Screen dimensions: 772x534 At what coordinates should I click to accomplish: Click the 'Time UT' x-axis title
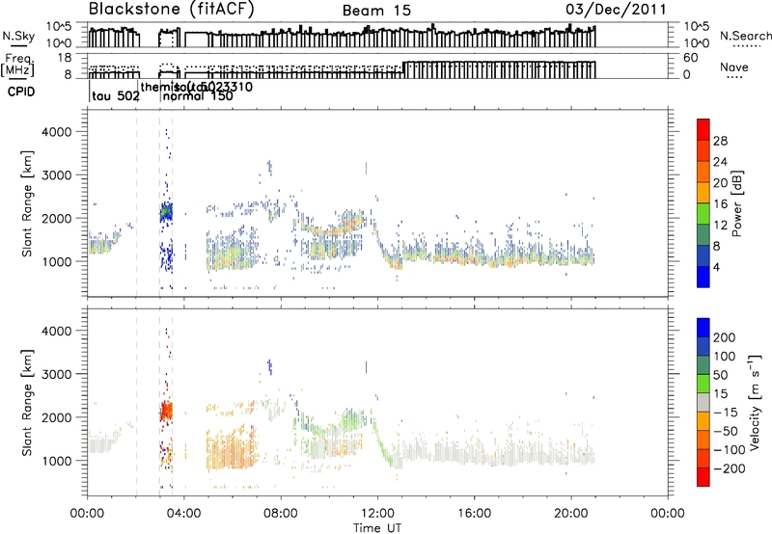[377, 528]
